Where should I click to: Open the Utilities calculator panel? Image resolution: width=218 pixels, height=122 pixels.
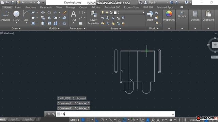click(x=195, y=16)
